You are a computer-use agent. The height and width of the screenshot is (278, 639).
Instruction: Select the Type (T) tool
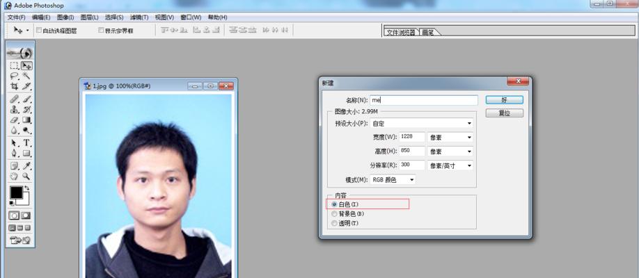(26, 143)
